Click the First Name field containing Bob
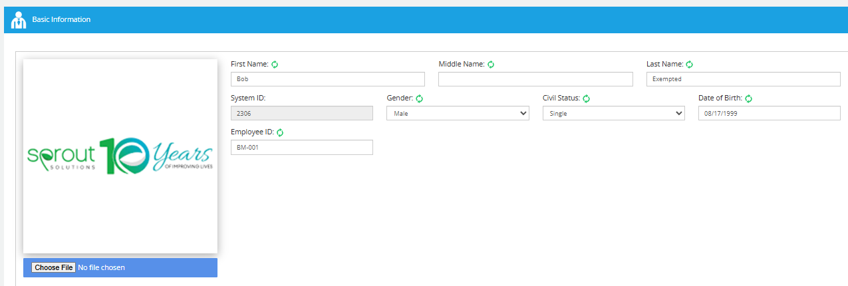The image size is (848, 286). click(328, 79)
